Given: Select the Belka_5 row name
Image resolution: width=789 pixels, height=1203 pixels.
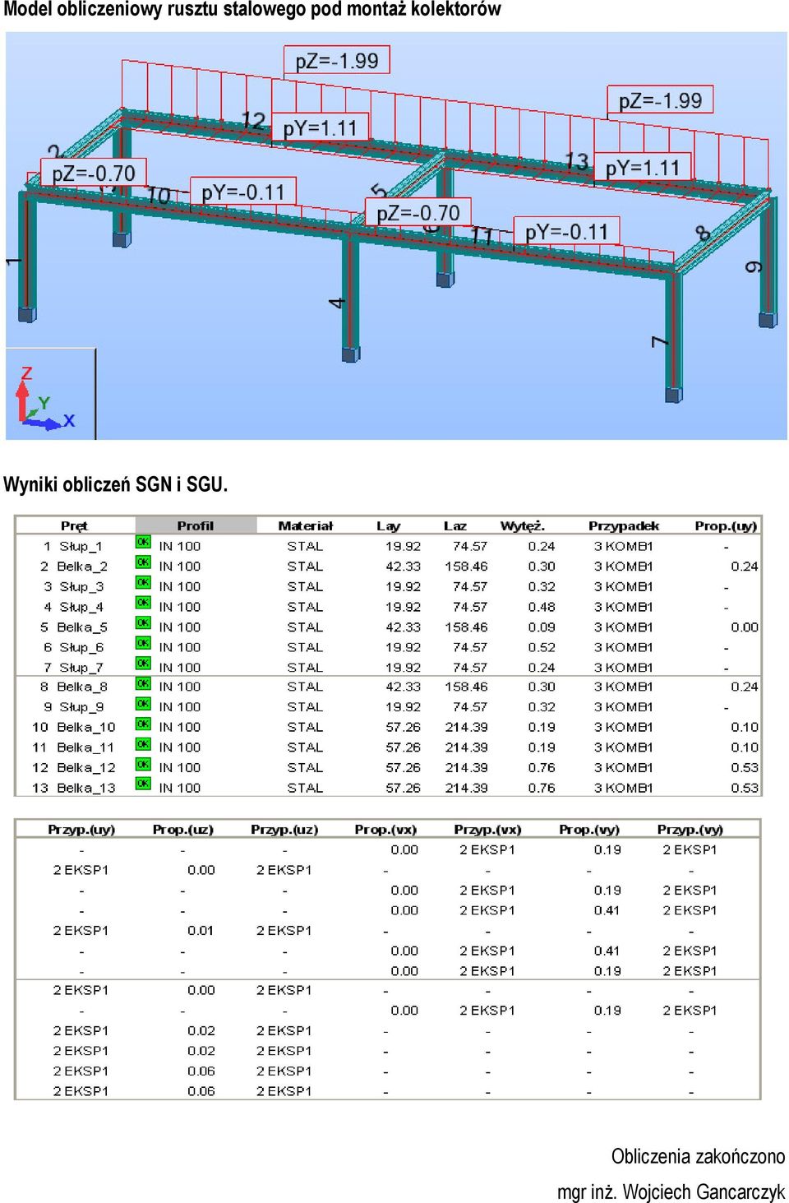Looking at the screenshot, I should click(x=82, y=627).
